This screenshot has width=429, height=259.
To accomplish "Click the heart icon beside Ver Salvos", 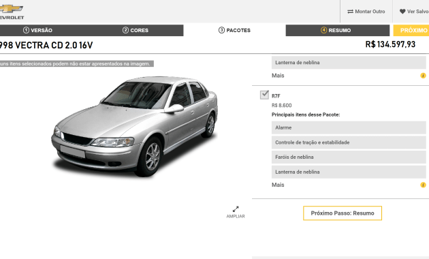I will (402, 12).
